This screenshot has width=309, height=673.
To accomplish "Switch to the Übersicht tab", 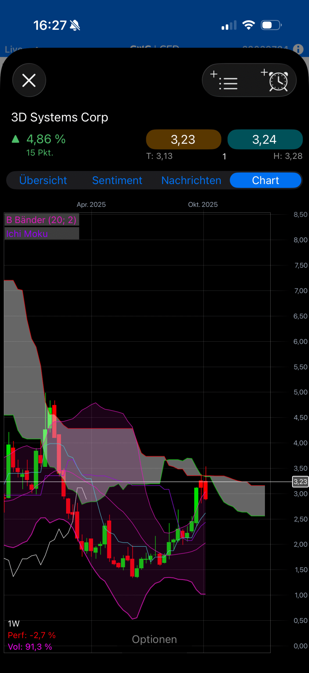I will point(43,180).
